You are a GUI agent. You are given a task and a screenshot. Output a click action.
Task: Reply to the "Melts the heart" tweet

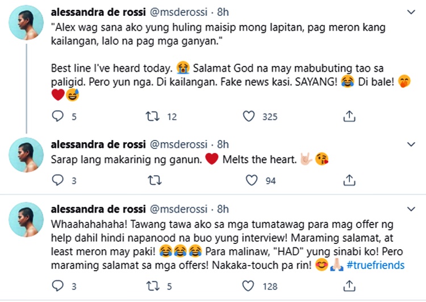[57, 181]
